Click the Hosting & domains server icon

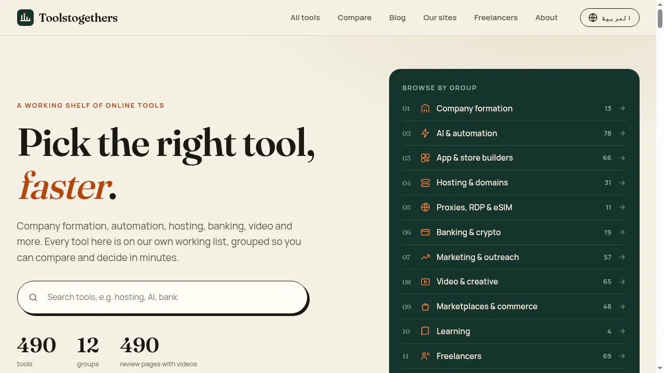pos(425,183)
